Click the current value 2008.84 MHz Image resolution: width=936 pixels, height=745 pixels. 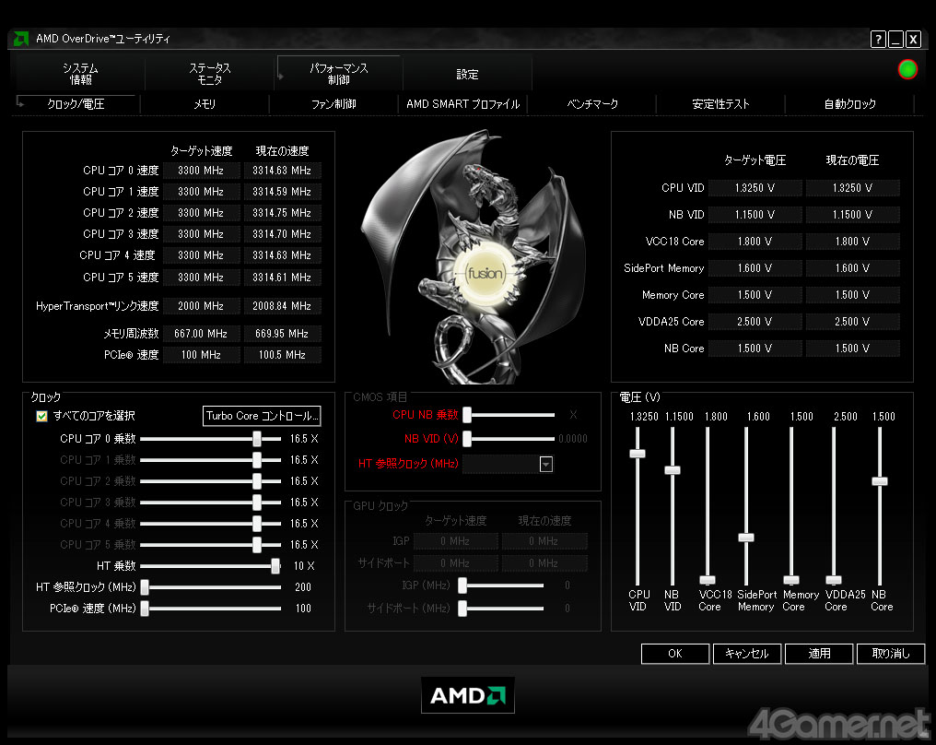pos(282,306)
